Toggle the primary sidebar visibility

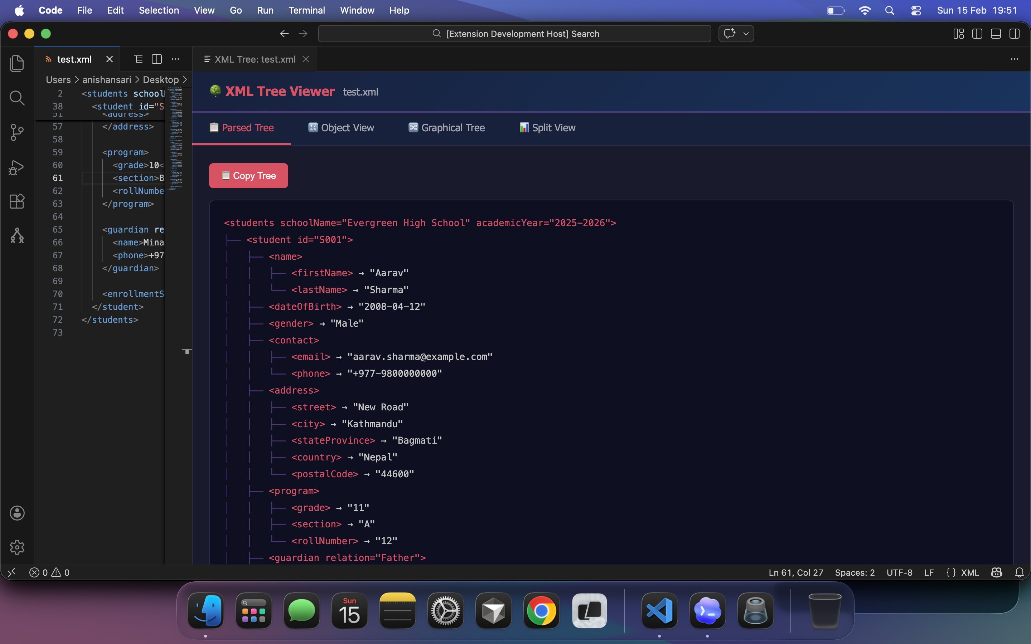coord(977,34)
